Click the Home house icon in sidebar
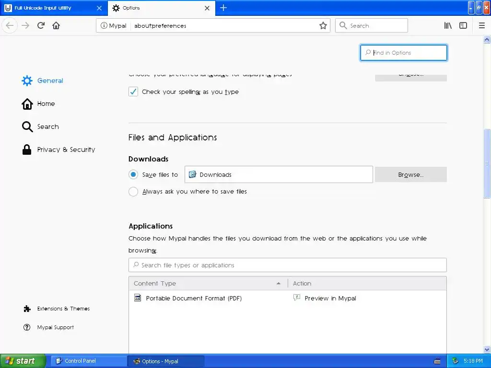 (x=27, y=104)
